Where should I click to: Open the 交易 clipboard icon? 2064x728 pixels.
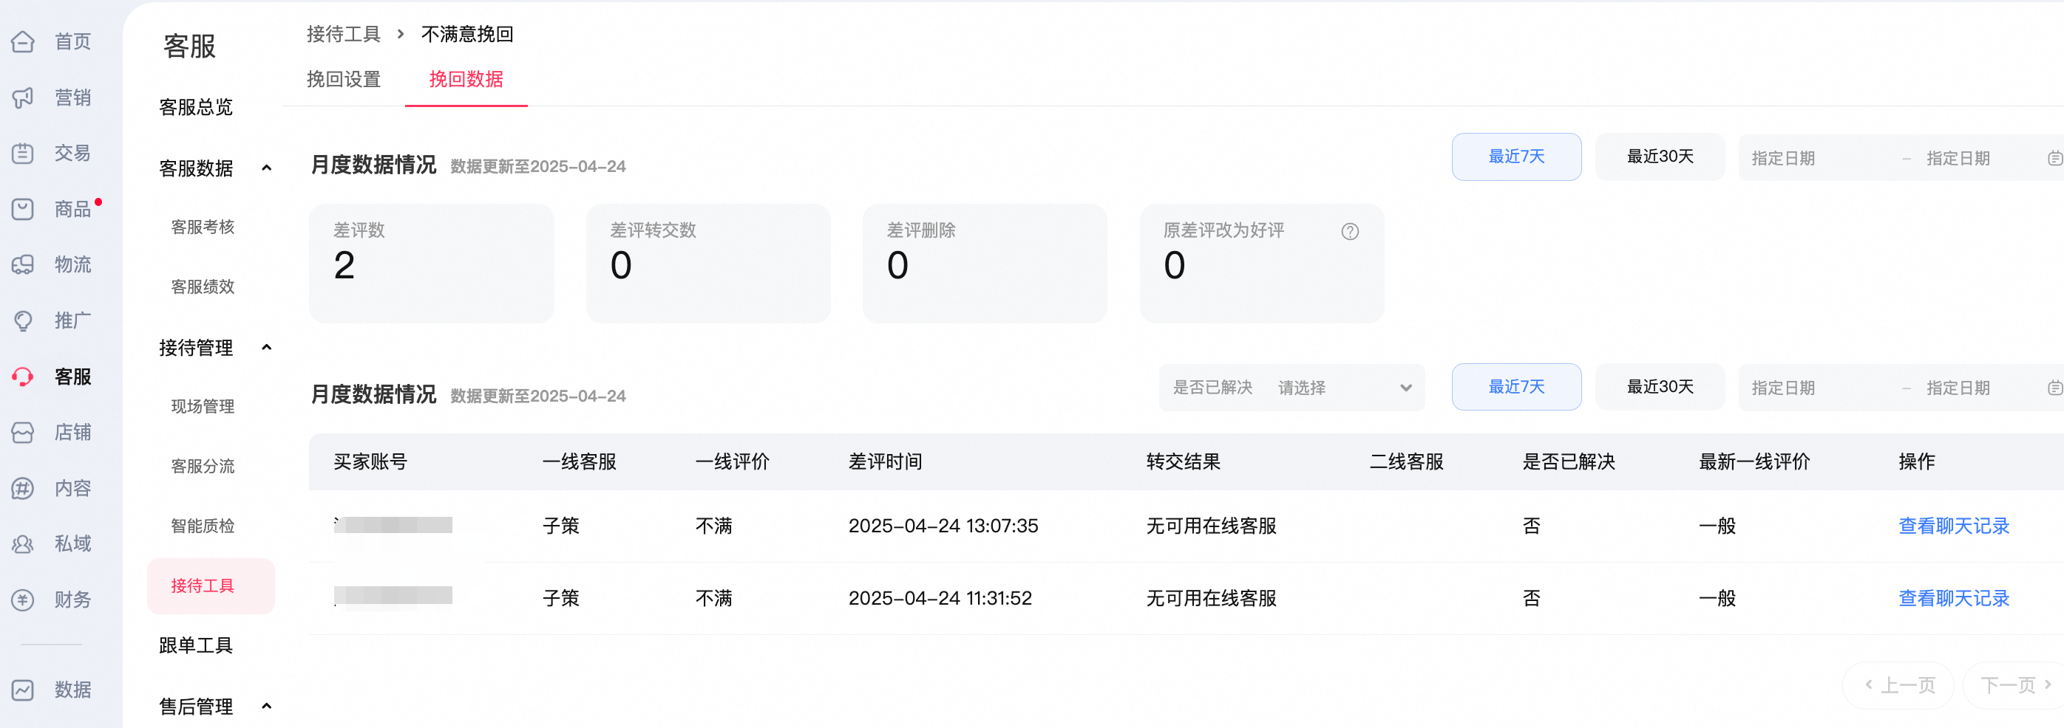[x=23, y=153]
